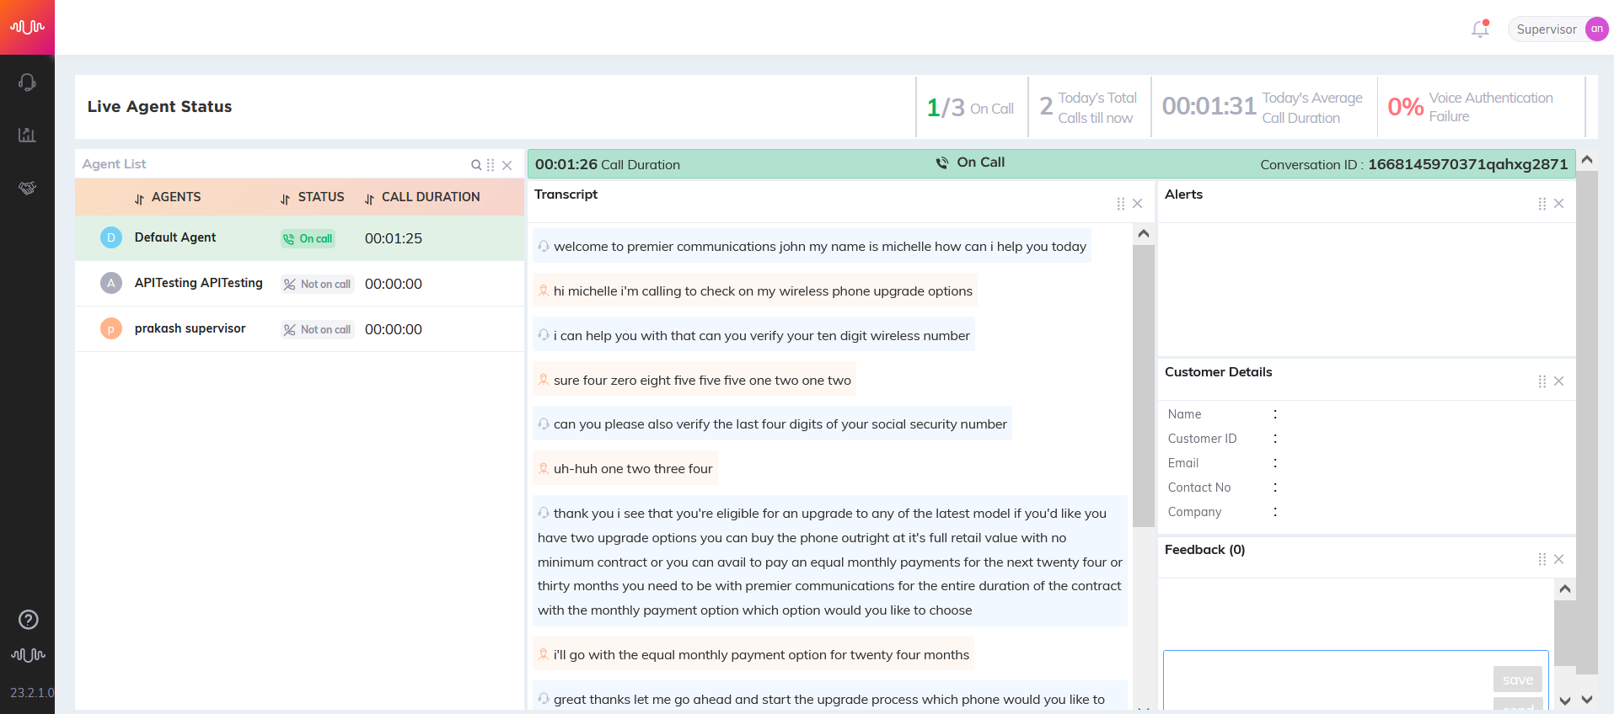The image size is (1614, 714).
Task: Select the Default Agent row
Action: pos(299,238)
